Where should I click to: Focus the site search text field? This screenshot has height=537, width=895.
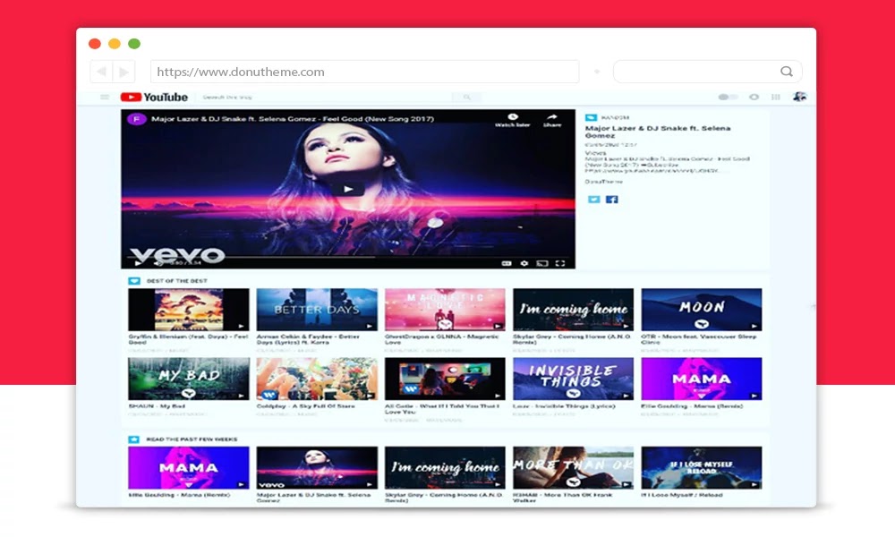(x=326, y=97)
